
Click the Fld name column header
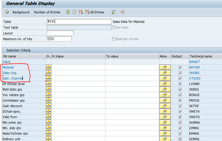coord(24,56)
